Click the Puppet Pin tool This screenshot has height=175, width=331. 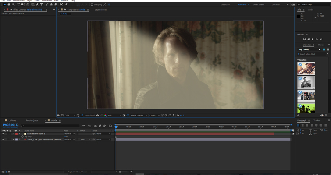[x=66, y=4]
